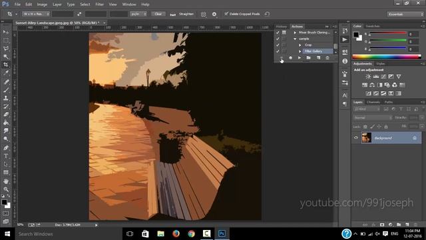The image size is (426, 240).
Task: Add Levels adjustment
Action: [376, 77]
